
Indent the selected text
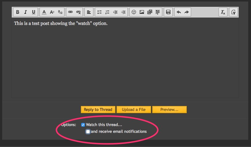click(x=123, y=12)
